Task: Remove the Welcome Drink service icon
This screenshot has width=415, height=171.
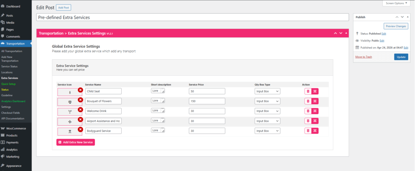Action: click(80, 109)
